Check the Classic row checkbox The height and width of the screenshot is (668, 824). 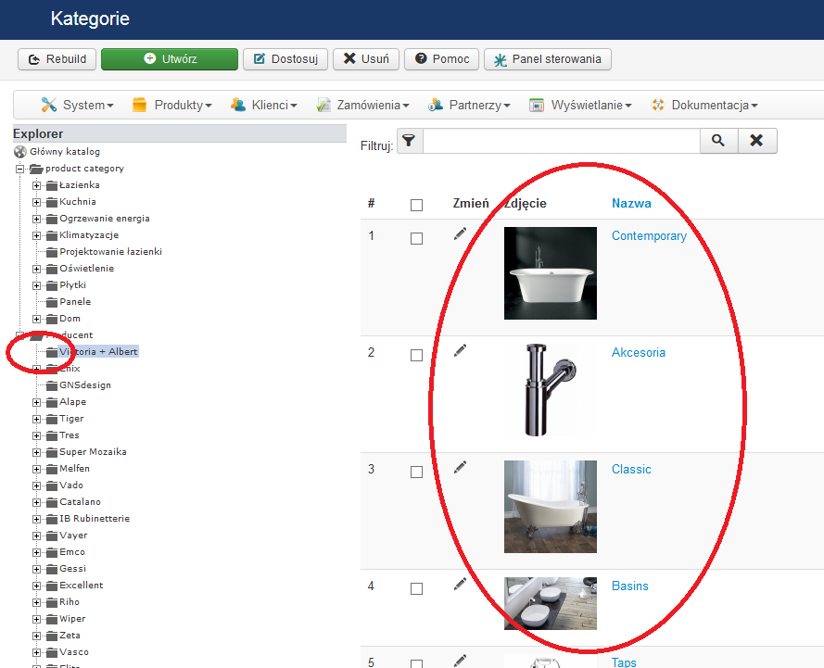coord(416,472)
